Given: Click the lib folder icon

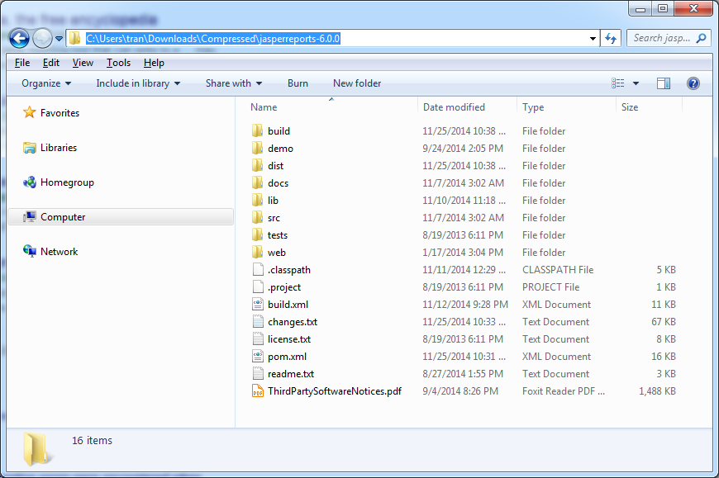Looking at the screenshot, I should [257, 201].
